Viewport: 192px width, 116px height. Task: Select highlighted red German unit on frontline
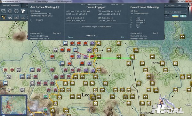point(92,56)
